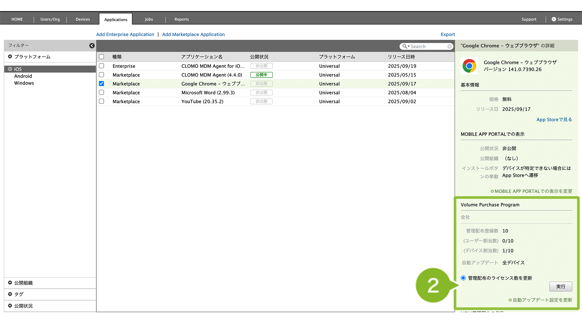Click the Google Chrome app icon
This screenshot has width=582, height=327.
469,66
